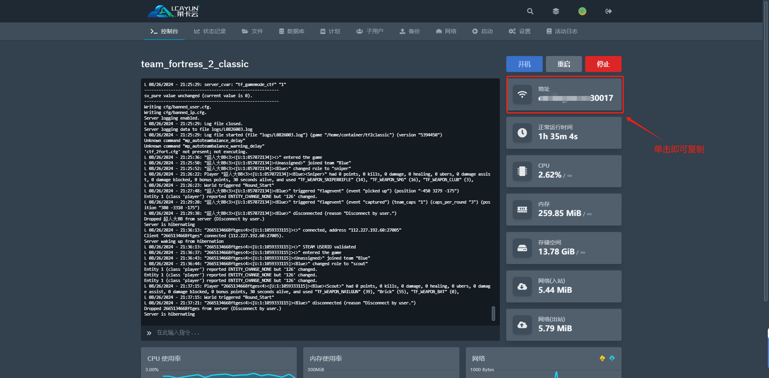Click the memory value 259.85 MiB
The height and width of the screenshot is (378, 769).
[560, 213]
